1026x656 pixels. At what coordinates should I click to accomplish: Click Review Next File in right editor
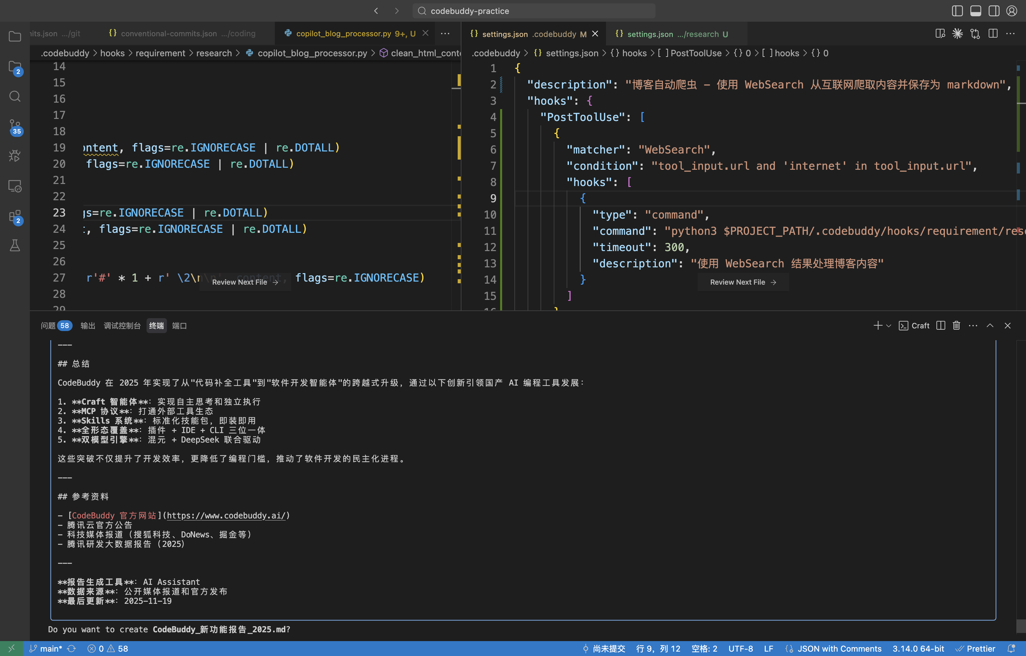coord(743,282)
